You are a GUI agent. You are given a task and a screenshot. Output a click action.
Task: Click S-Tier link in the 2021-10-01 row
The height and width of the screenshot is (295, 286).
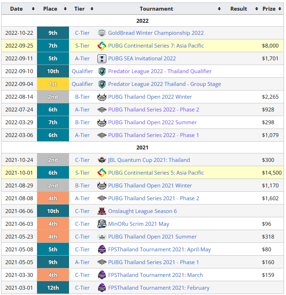[83, 173]
